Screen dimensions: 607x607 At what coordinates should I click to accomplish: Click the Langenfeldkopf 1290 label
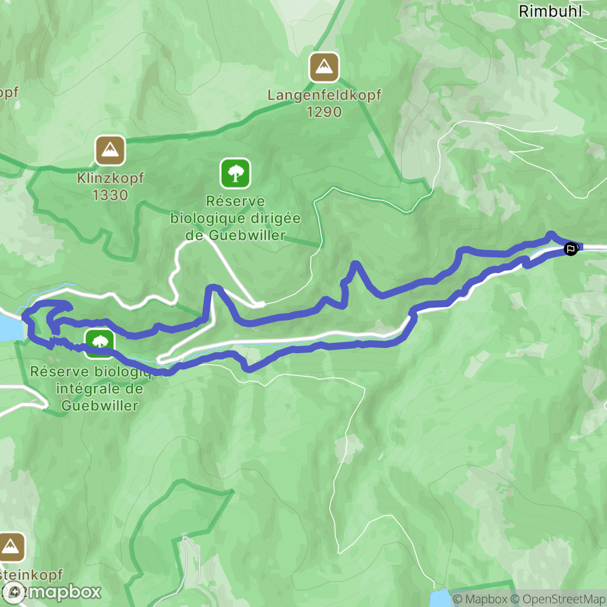pyautogui.click(x=324, y=103)
